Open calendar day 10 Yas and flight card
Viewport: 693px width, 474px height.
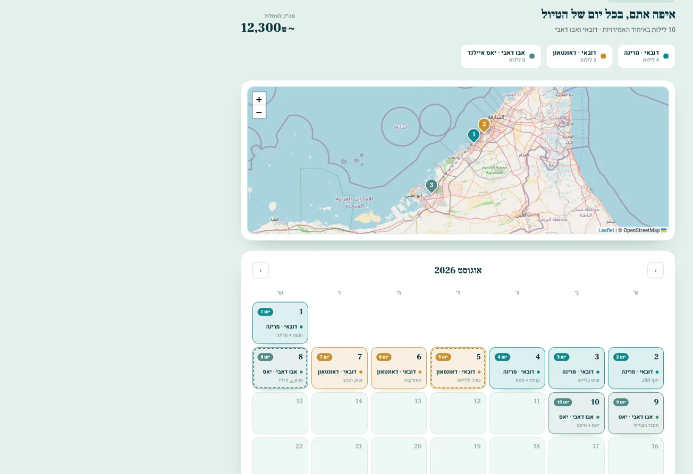click(x=577, y=413)
